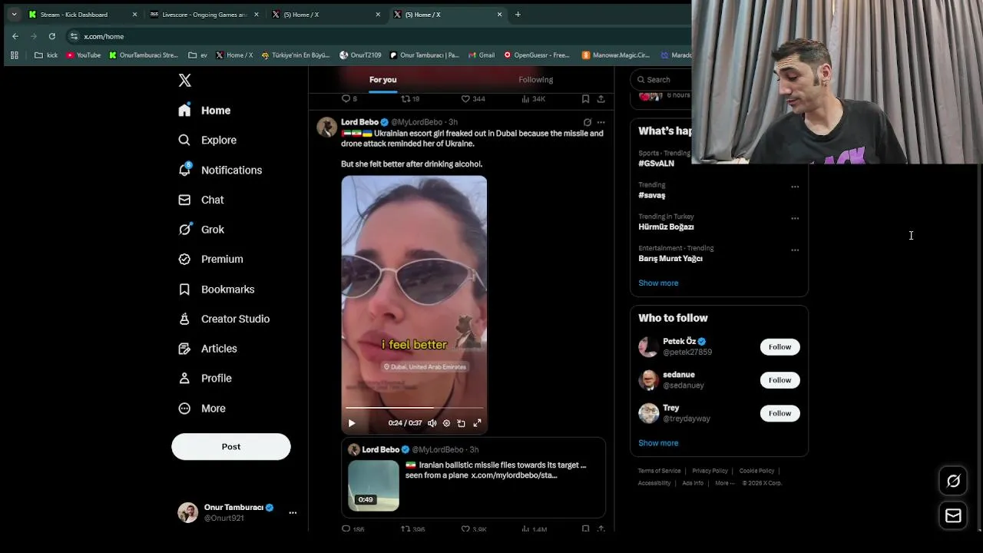Share the post with 344 likes
This screenshot has height=553, width=983.
pos(601,99)
